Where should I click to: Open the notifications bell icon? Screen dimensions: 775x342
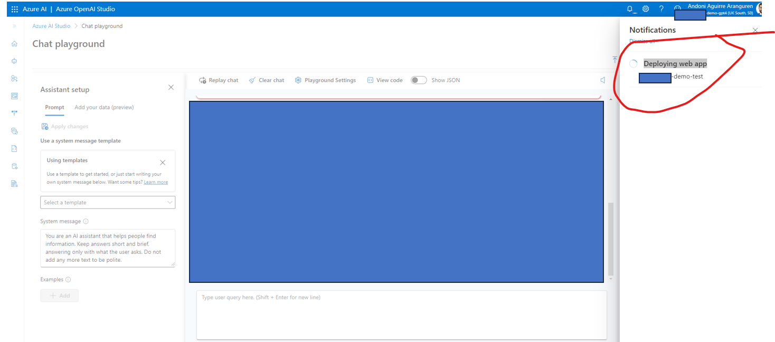629,9
